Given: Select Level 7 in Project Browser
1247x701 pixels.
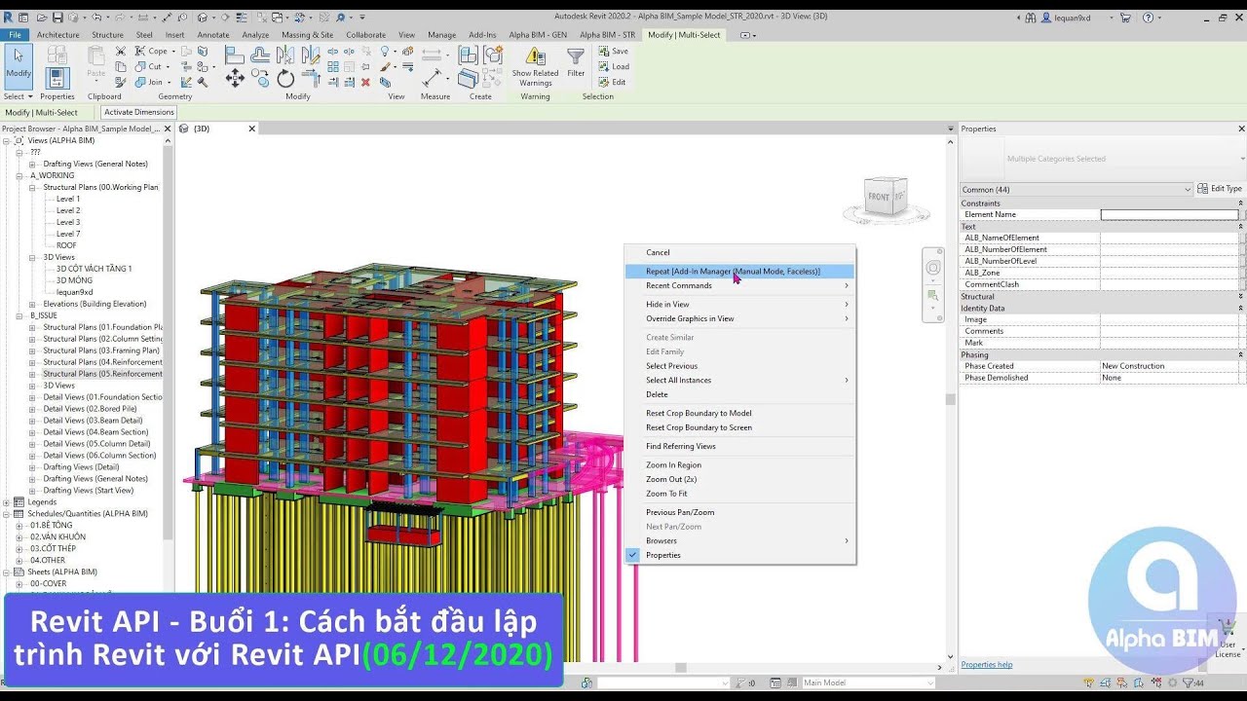Looking at the screenshot, I should (68, 234).
